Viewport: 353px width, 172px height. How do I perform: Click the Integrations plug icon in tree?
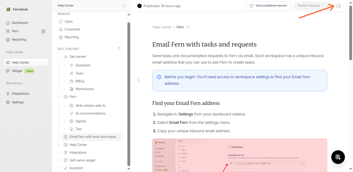pyautogui.click(x=66, y=153)
